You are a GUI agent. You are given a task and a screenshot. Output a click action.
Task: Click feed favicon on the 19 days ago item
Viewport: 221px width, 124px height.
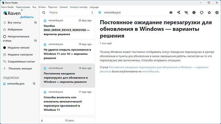(45, 44)
